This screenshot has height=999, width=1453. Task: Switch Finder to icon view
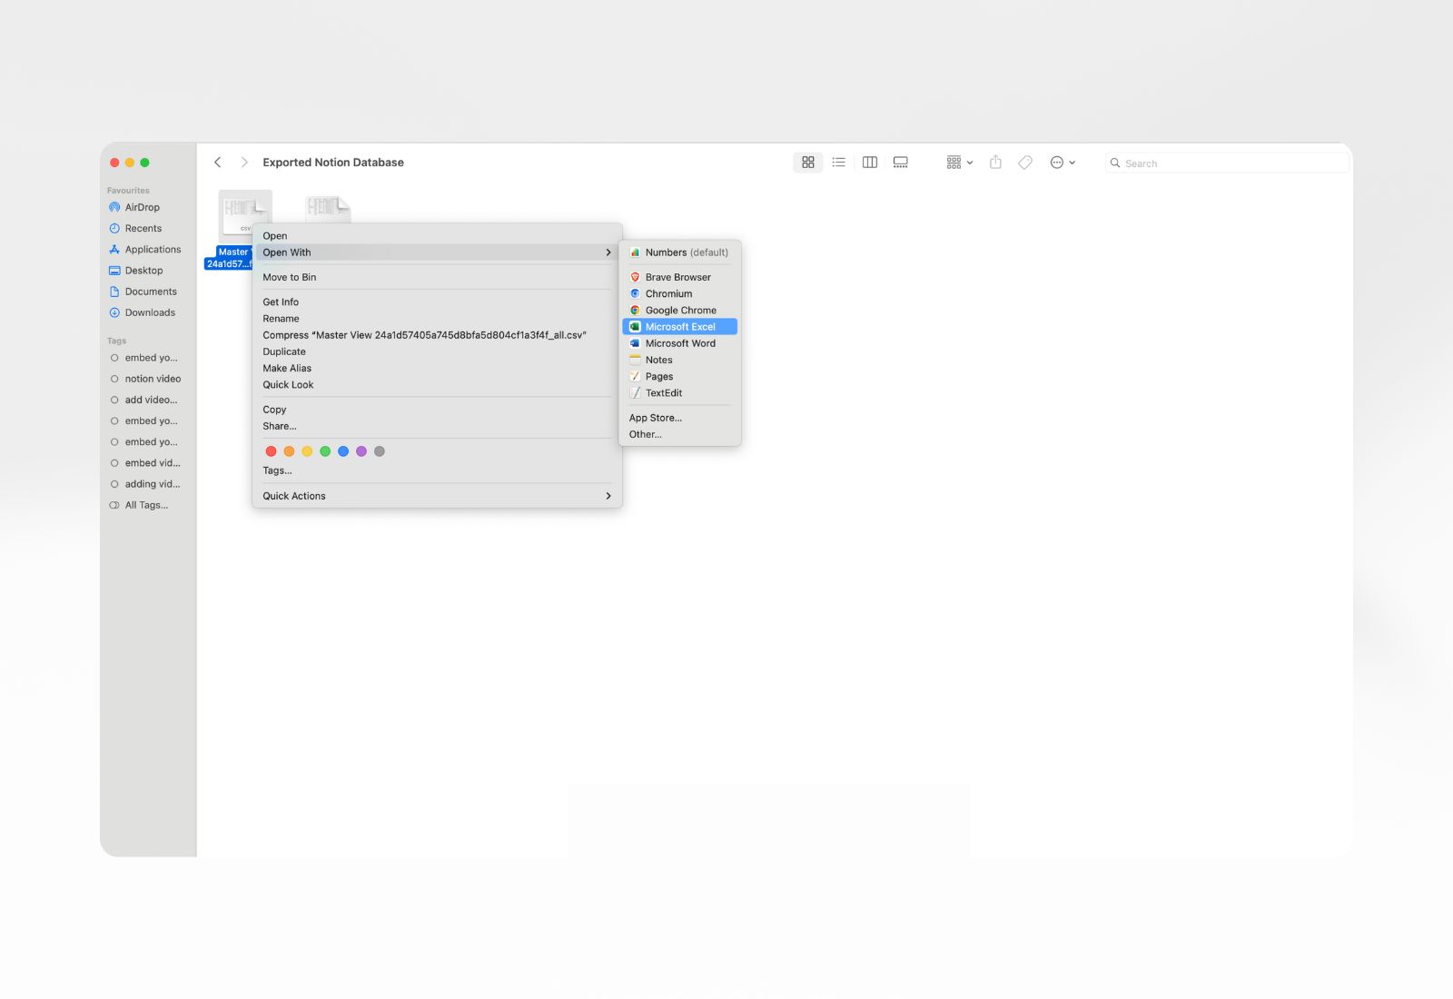(807, 163)
